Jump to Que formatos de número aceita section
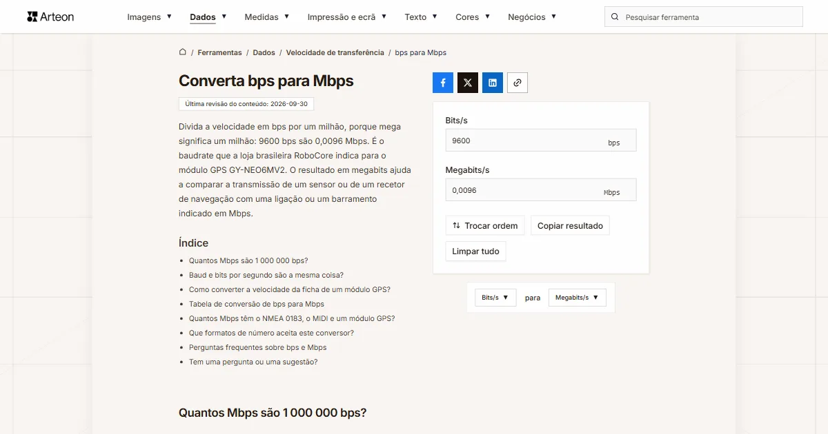Viewport: 828px width, 434px height. pyautogui.click(x=271, y=333)
